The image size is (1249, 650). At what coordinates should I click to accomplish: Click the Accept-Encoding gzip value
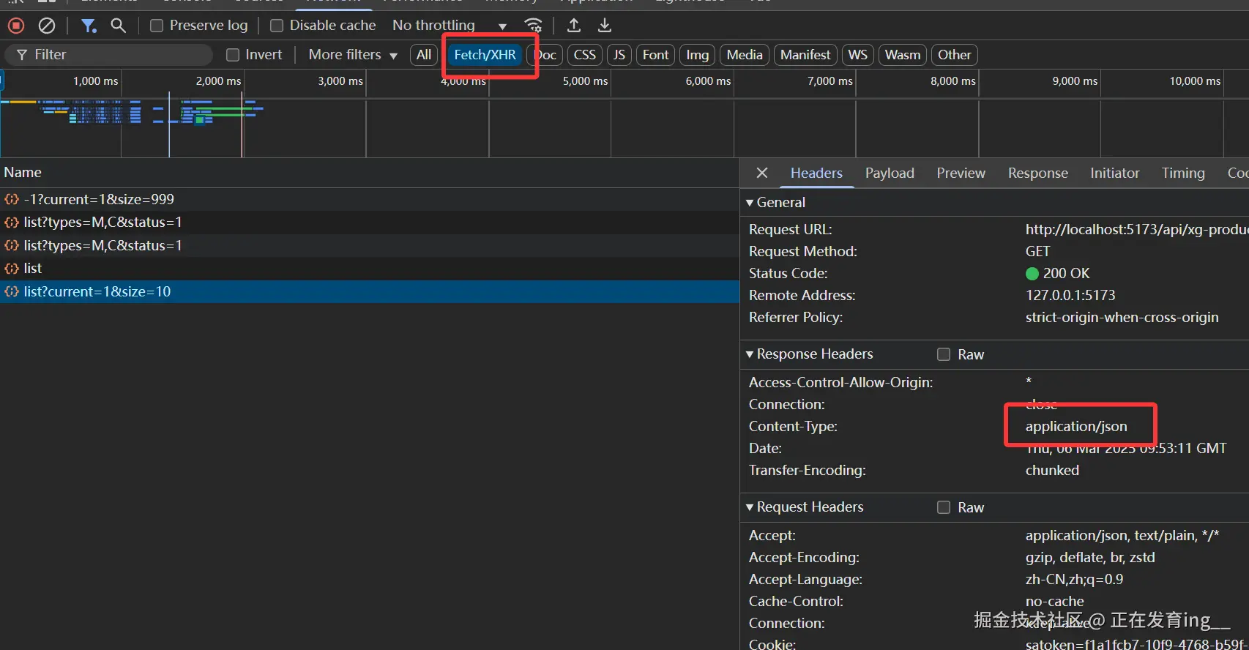coord(1090,557)
